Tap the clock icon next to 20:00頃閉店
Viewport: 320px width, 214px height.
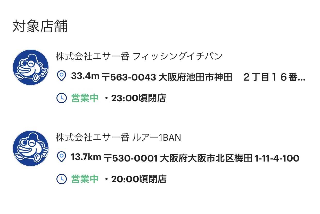pos(61,179)
